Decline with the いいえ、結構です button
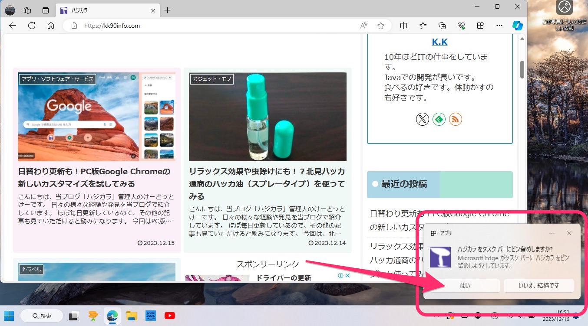The width and height of the screenshot is (588, 326). coord(539,286)
